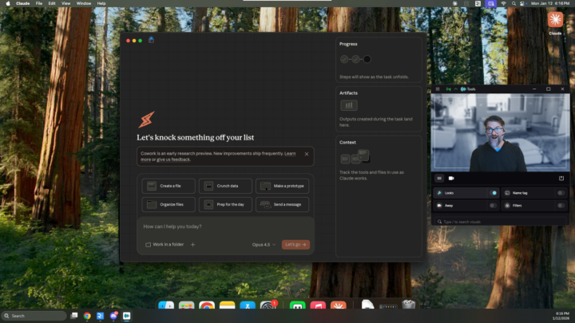
Task: Click the Windows taskbar Search box
Action: click(x=34, y=316)
